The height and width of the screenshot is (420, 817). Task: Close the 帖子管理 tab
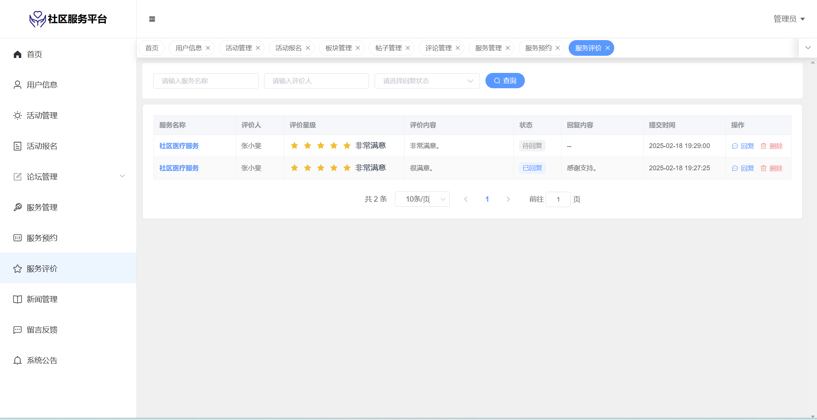click(x=408, y=48)
